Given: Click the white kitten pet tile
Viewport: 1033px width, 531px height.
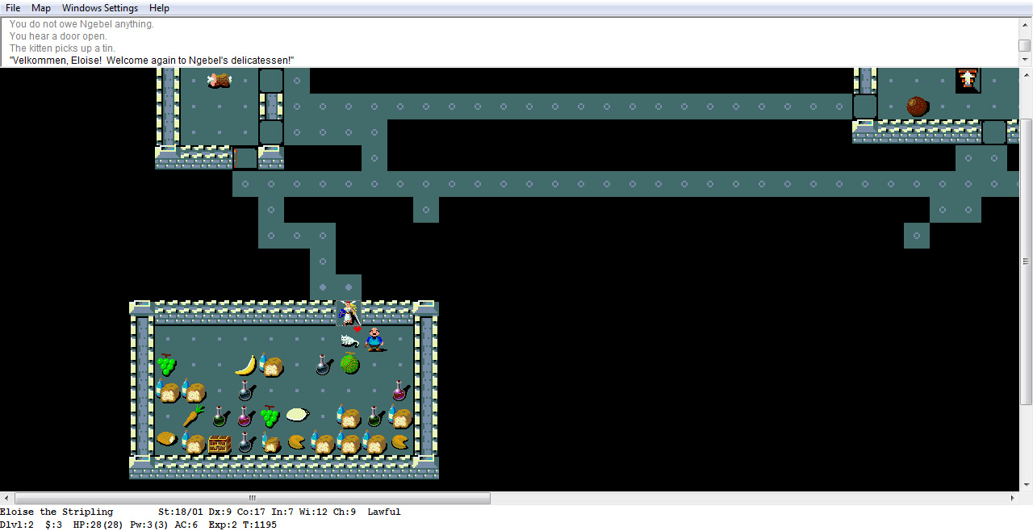Looking at the screenshot, I should pos(349,341).
